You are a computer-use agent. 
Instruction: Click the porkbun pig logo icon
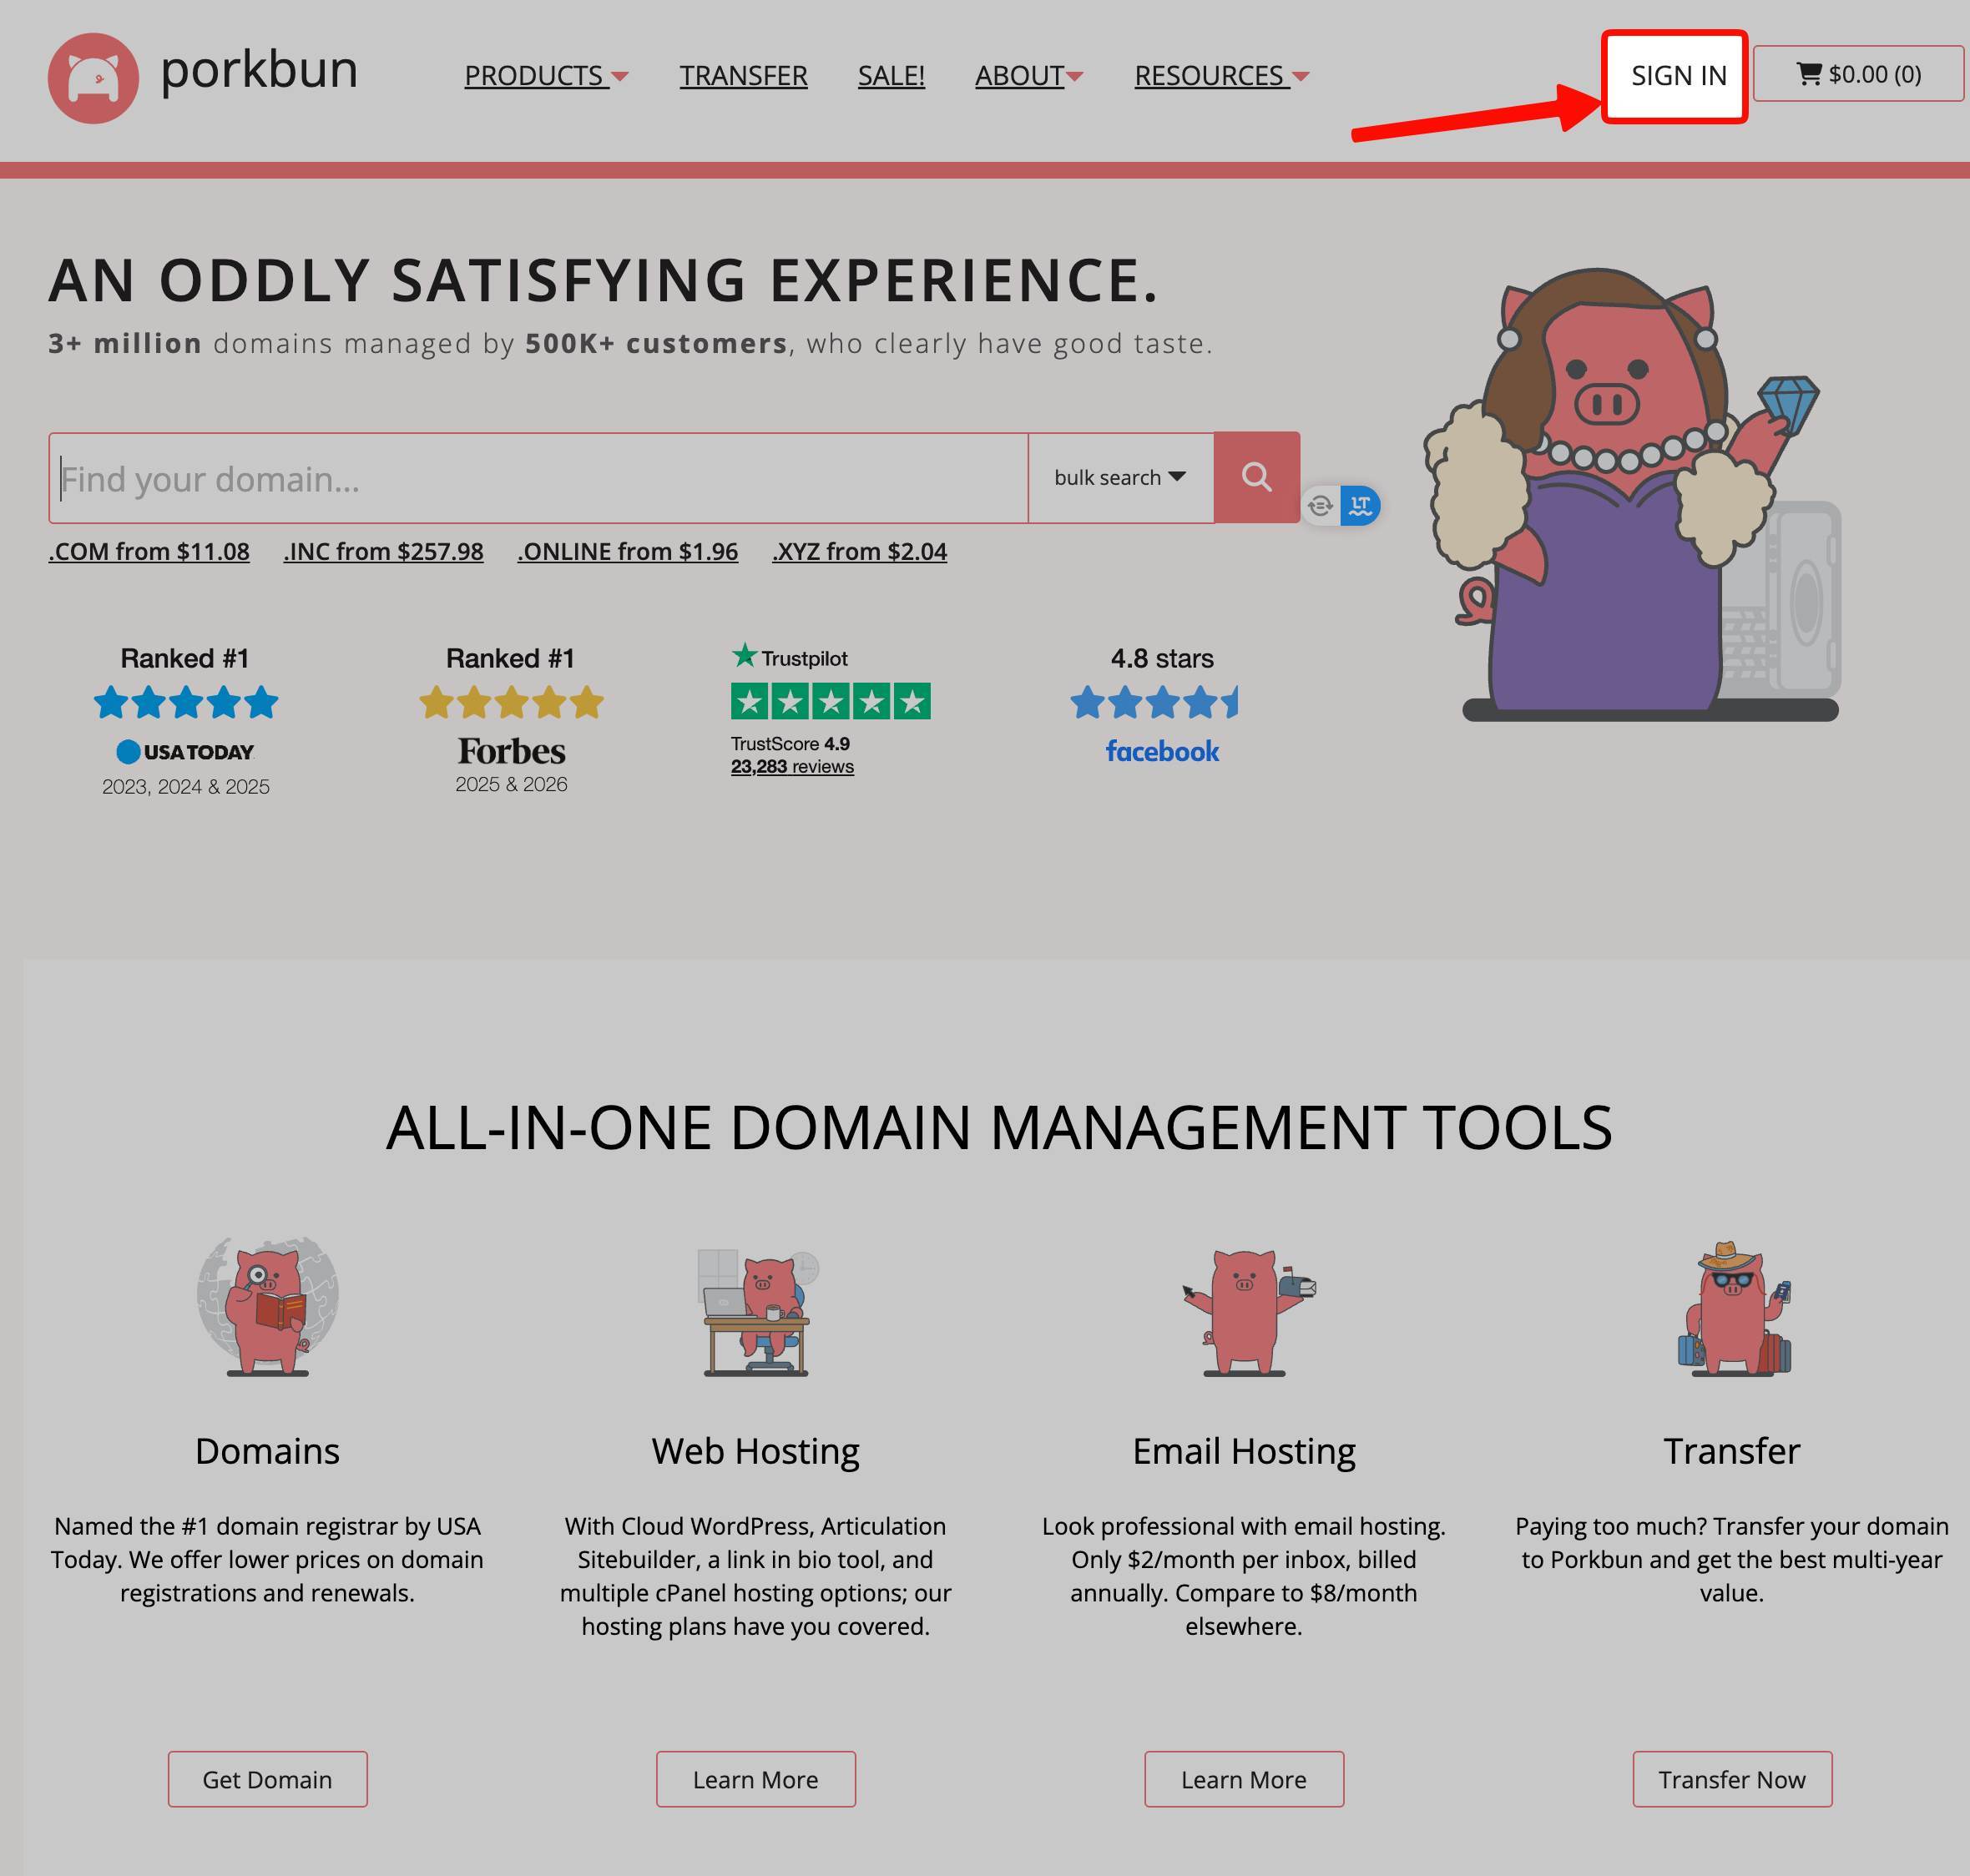point(93,78)
